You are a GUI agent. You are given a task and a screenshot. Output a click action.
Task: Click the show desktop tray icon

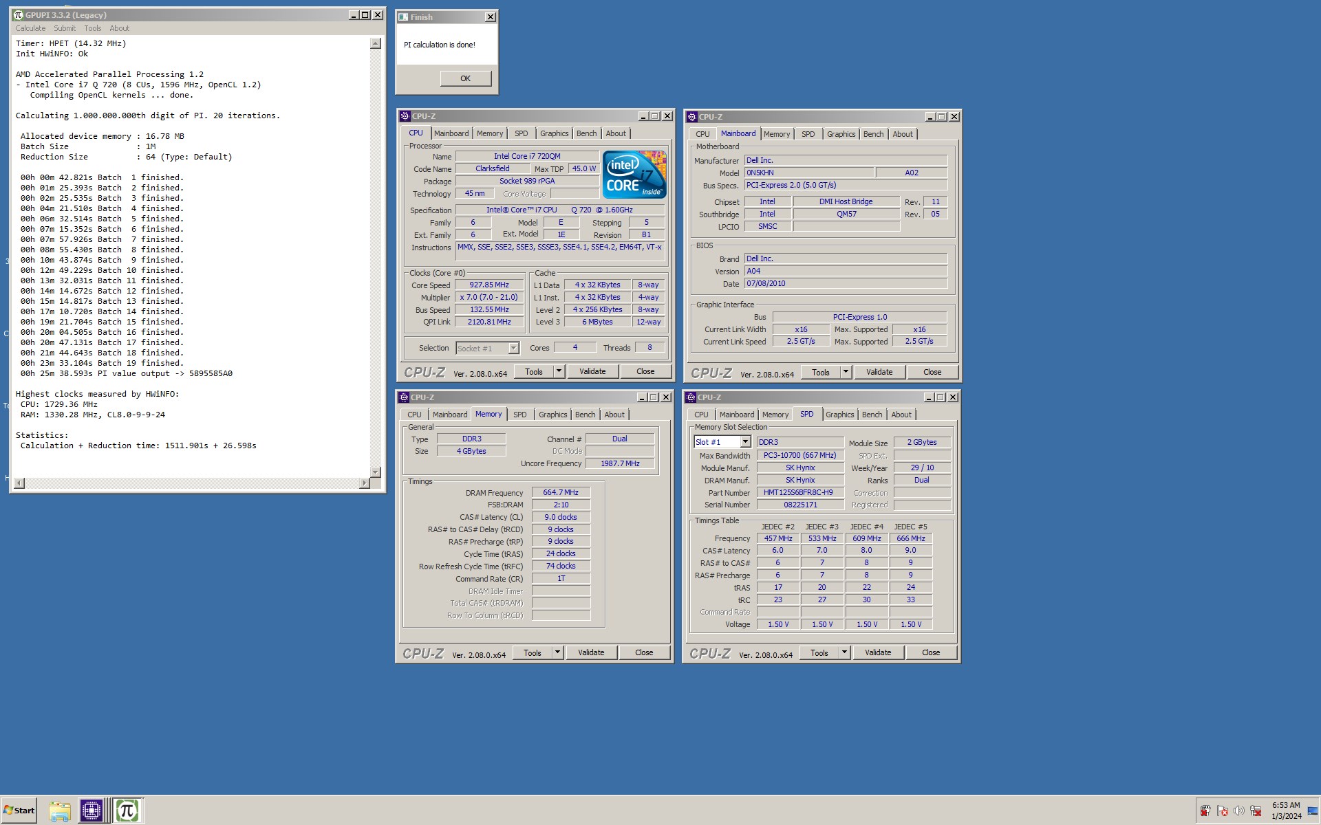(1313, 811)
